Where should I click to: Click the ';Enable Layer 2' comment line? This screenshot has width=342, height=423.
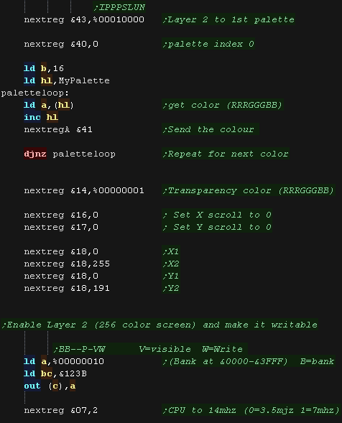point(160,325)
